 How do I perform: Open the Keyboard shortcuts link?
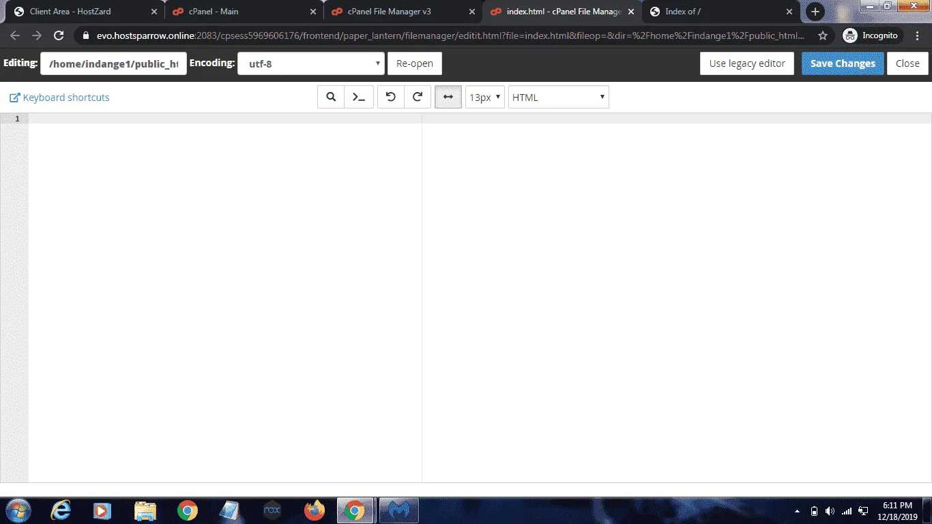(59, 98)
